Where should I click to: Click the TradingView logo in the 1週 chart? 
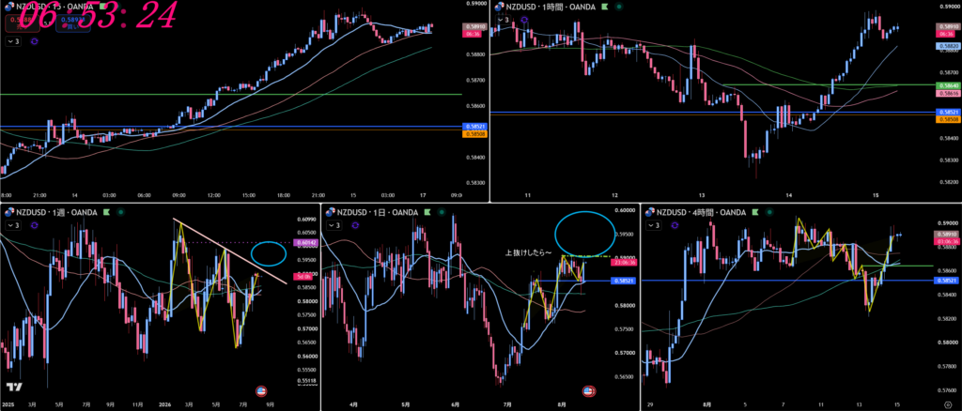pos(13,388)
